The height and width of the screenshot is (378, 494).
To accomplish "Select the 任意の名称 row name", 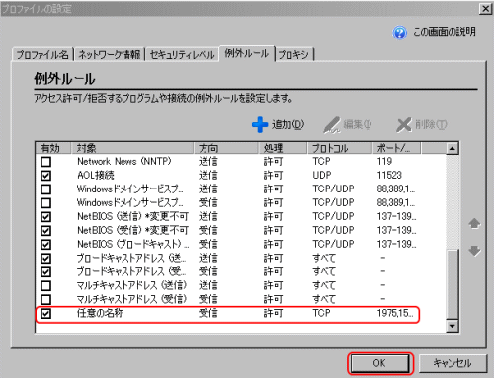I will (101, 313).
